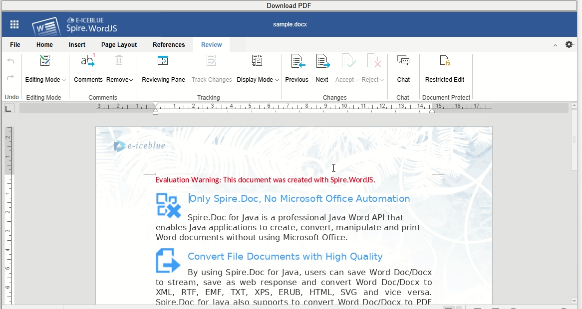The height and width of the screenshot is (309, 582).
Task: Open the Reviewing Pane icon
Action: [x=163, y=60]
